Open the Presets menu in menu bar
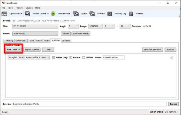The height and width of the screenshot is (115, 181). point(19,8)
